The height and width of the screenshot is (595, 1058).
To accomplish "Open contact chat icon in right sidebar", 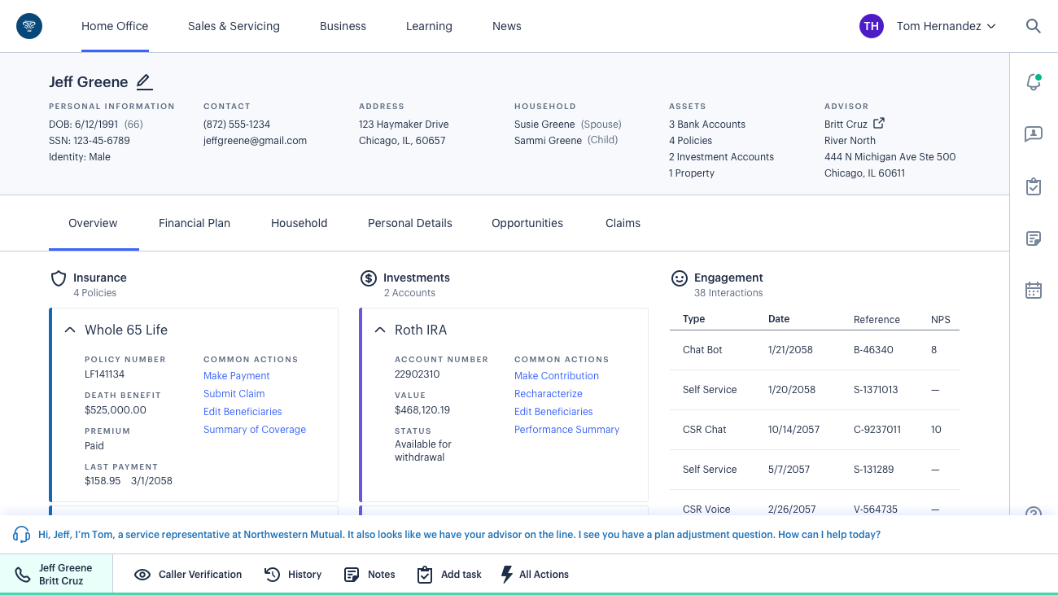I will click(x=1034, y=134).
